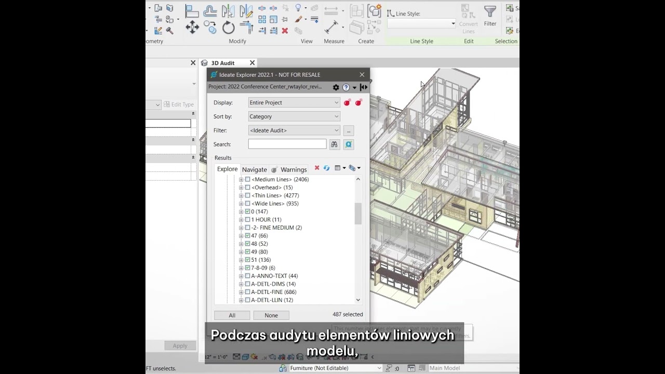Screen dimensions: 665x374
Task: Click the Apply button in Properties panel
Action: [x=180, y=346]
